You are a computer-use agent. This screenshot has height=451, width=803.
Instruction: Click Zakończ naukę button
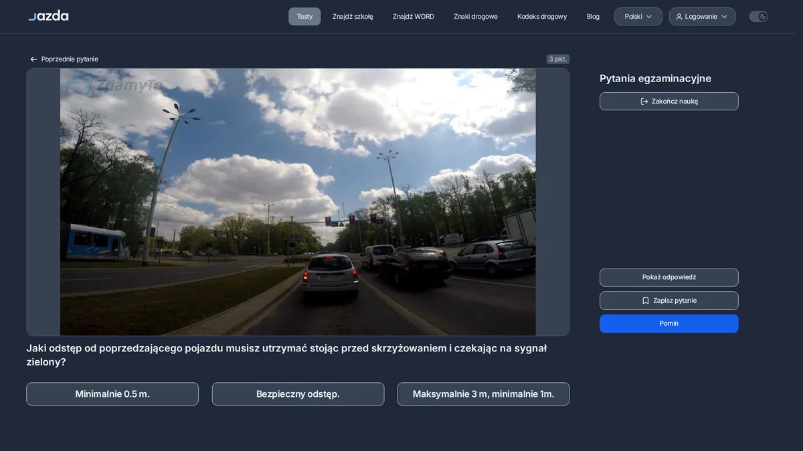[669, 101]
